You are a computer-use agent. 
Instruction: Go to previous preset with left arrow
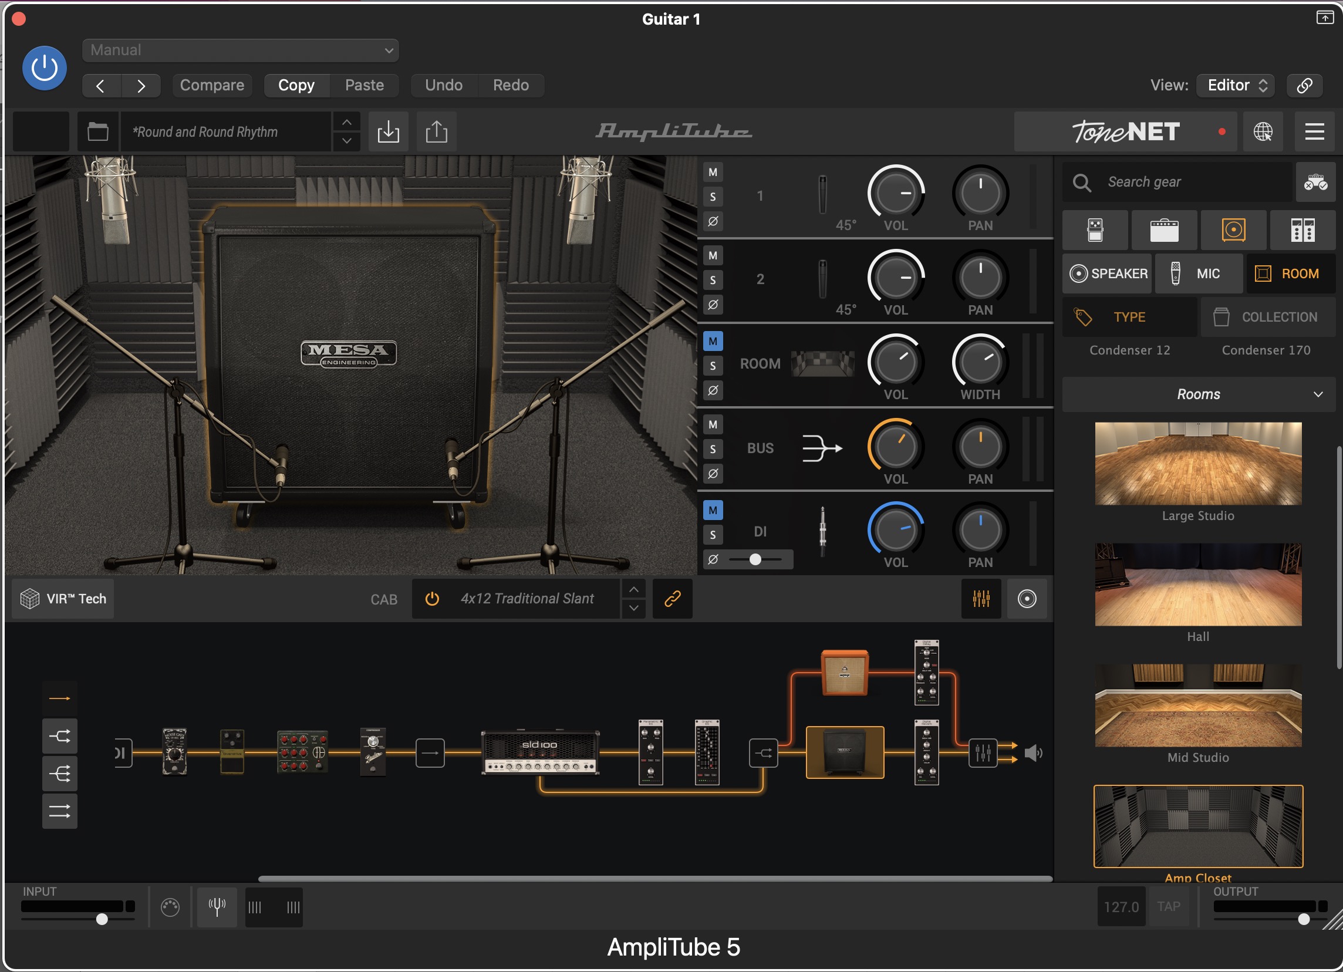click(x=102, y=86)
